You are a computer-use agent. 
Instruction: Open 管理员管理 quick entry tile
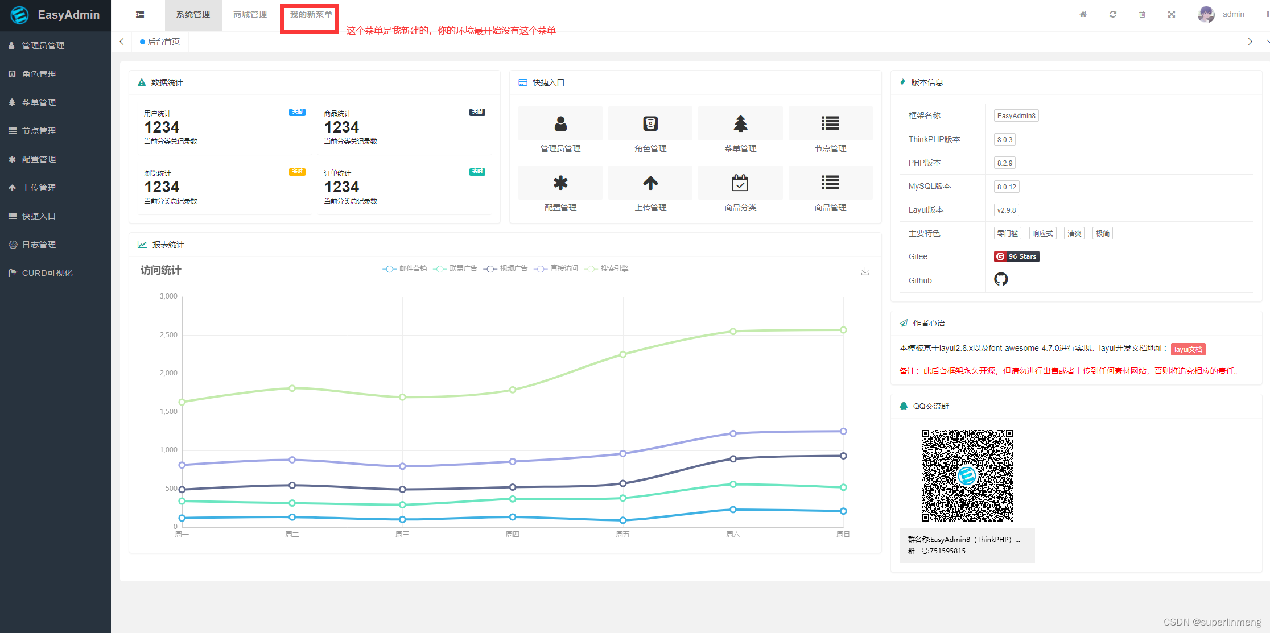560,124
